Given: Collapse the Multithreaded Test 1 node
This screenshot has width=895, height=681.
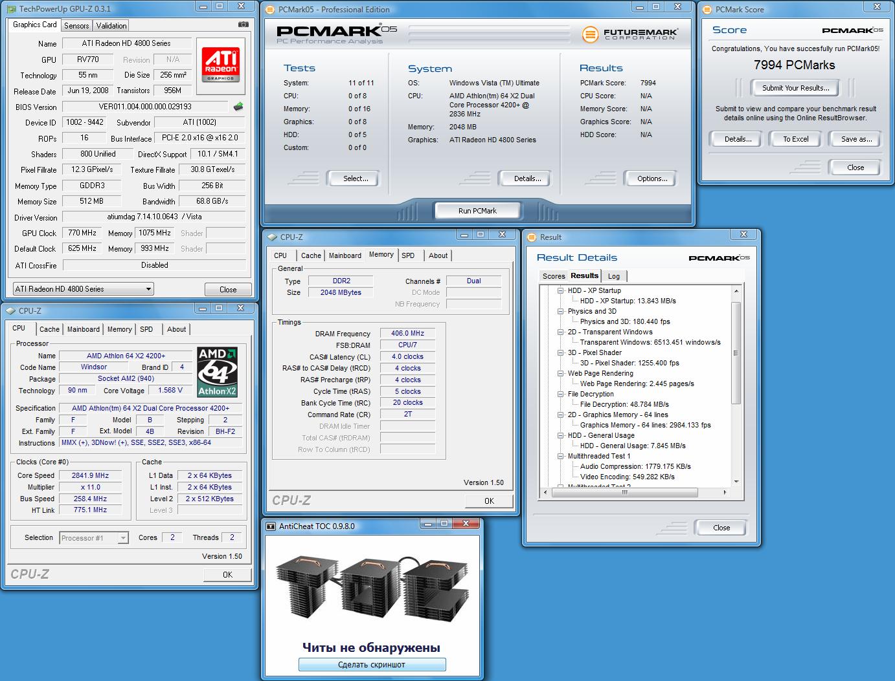Looking at the screenshot, I should click(x=561, y=457).
